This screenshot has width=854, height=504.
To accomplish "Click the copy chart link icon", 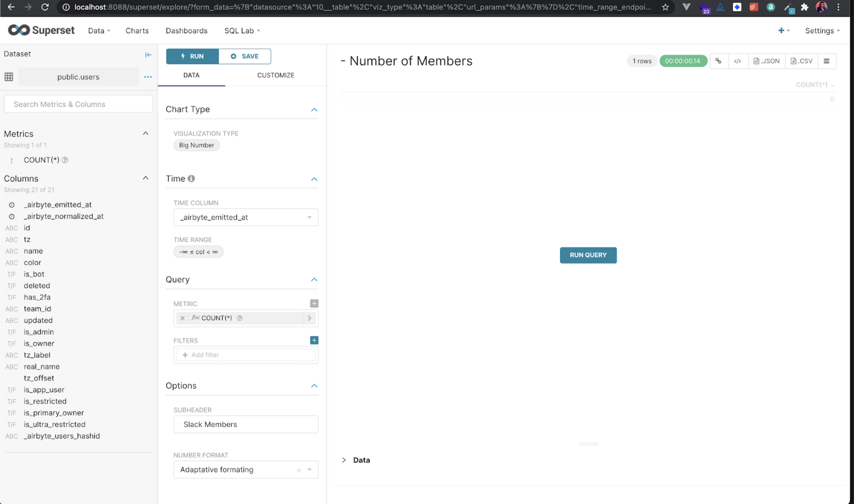I will pos(718,61).
